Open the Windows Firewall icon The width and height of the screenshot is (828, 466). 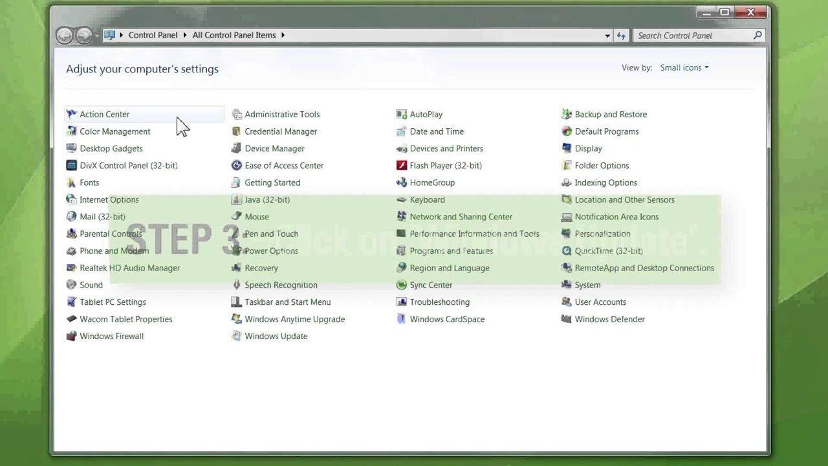(x=71, y=337)
